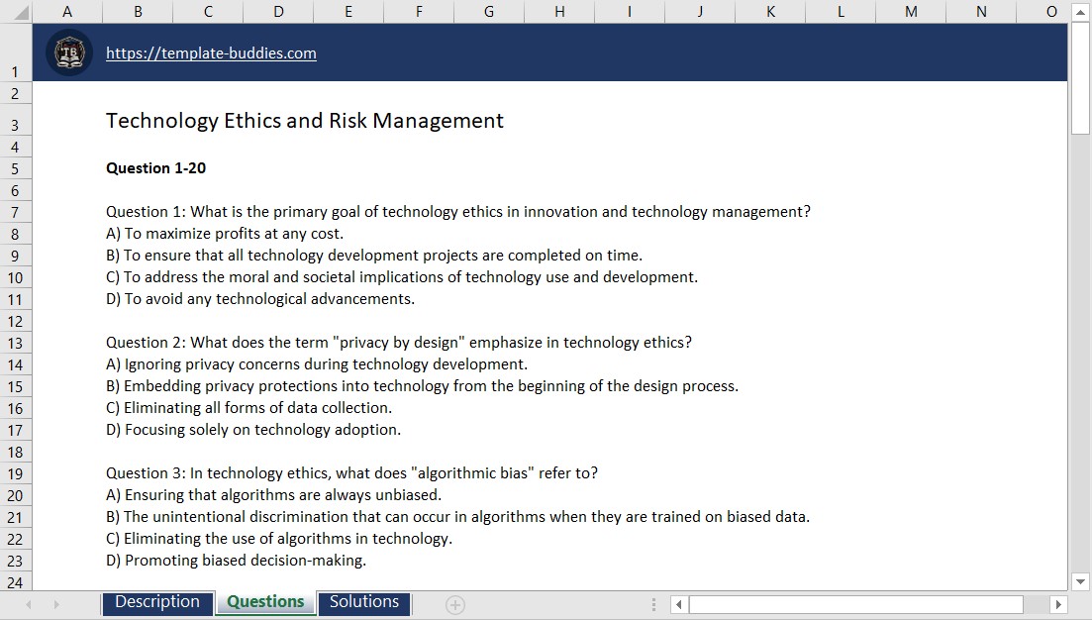Click the Template Buddies logo
Screen dimensions: 1092x620
(x=68, y=51)
